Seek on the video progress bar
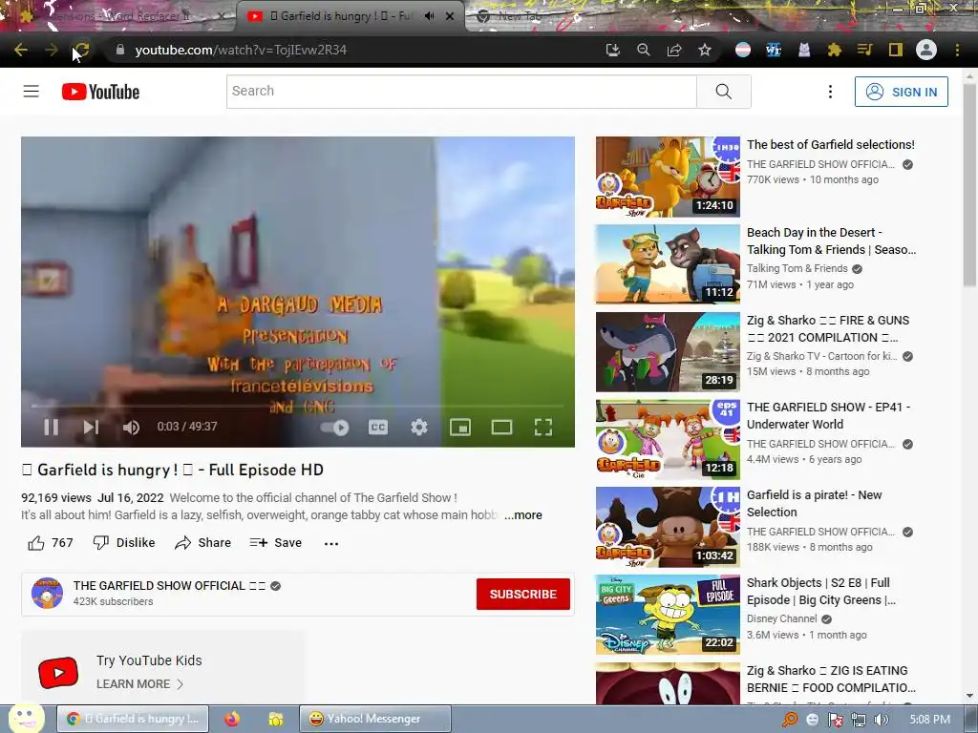The image size is (978, 733). (298, 406)
